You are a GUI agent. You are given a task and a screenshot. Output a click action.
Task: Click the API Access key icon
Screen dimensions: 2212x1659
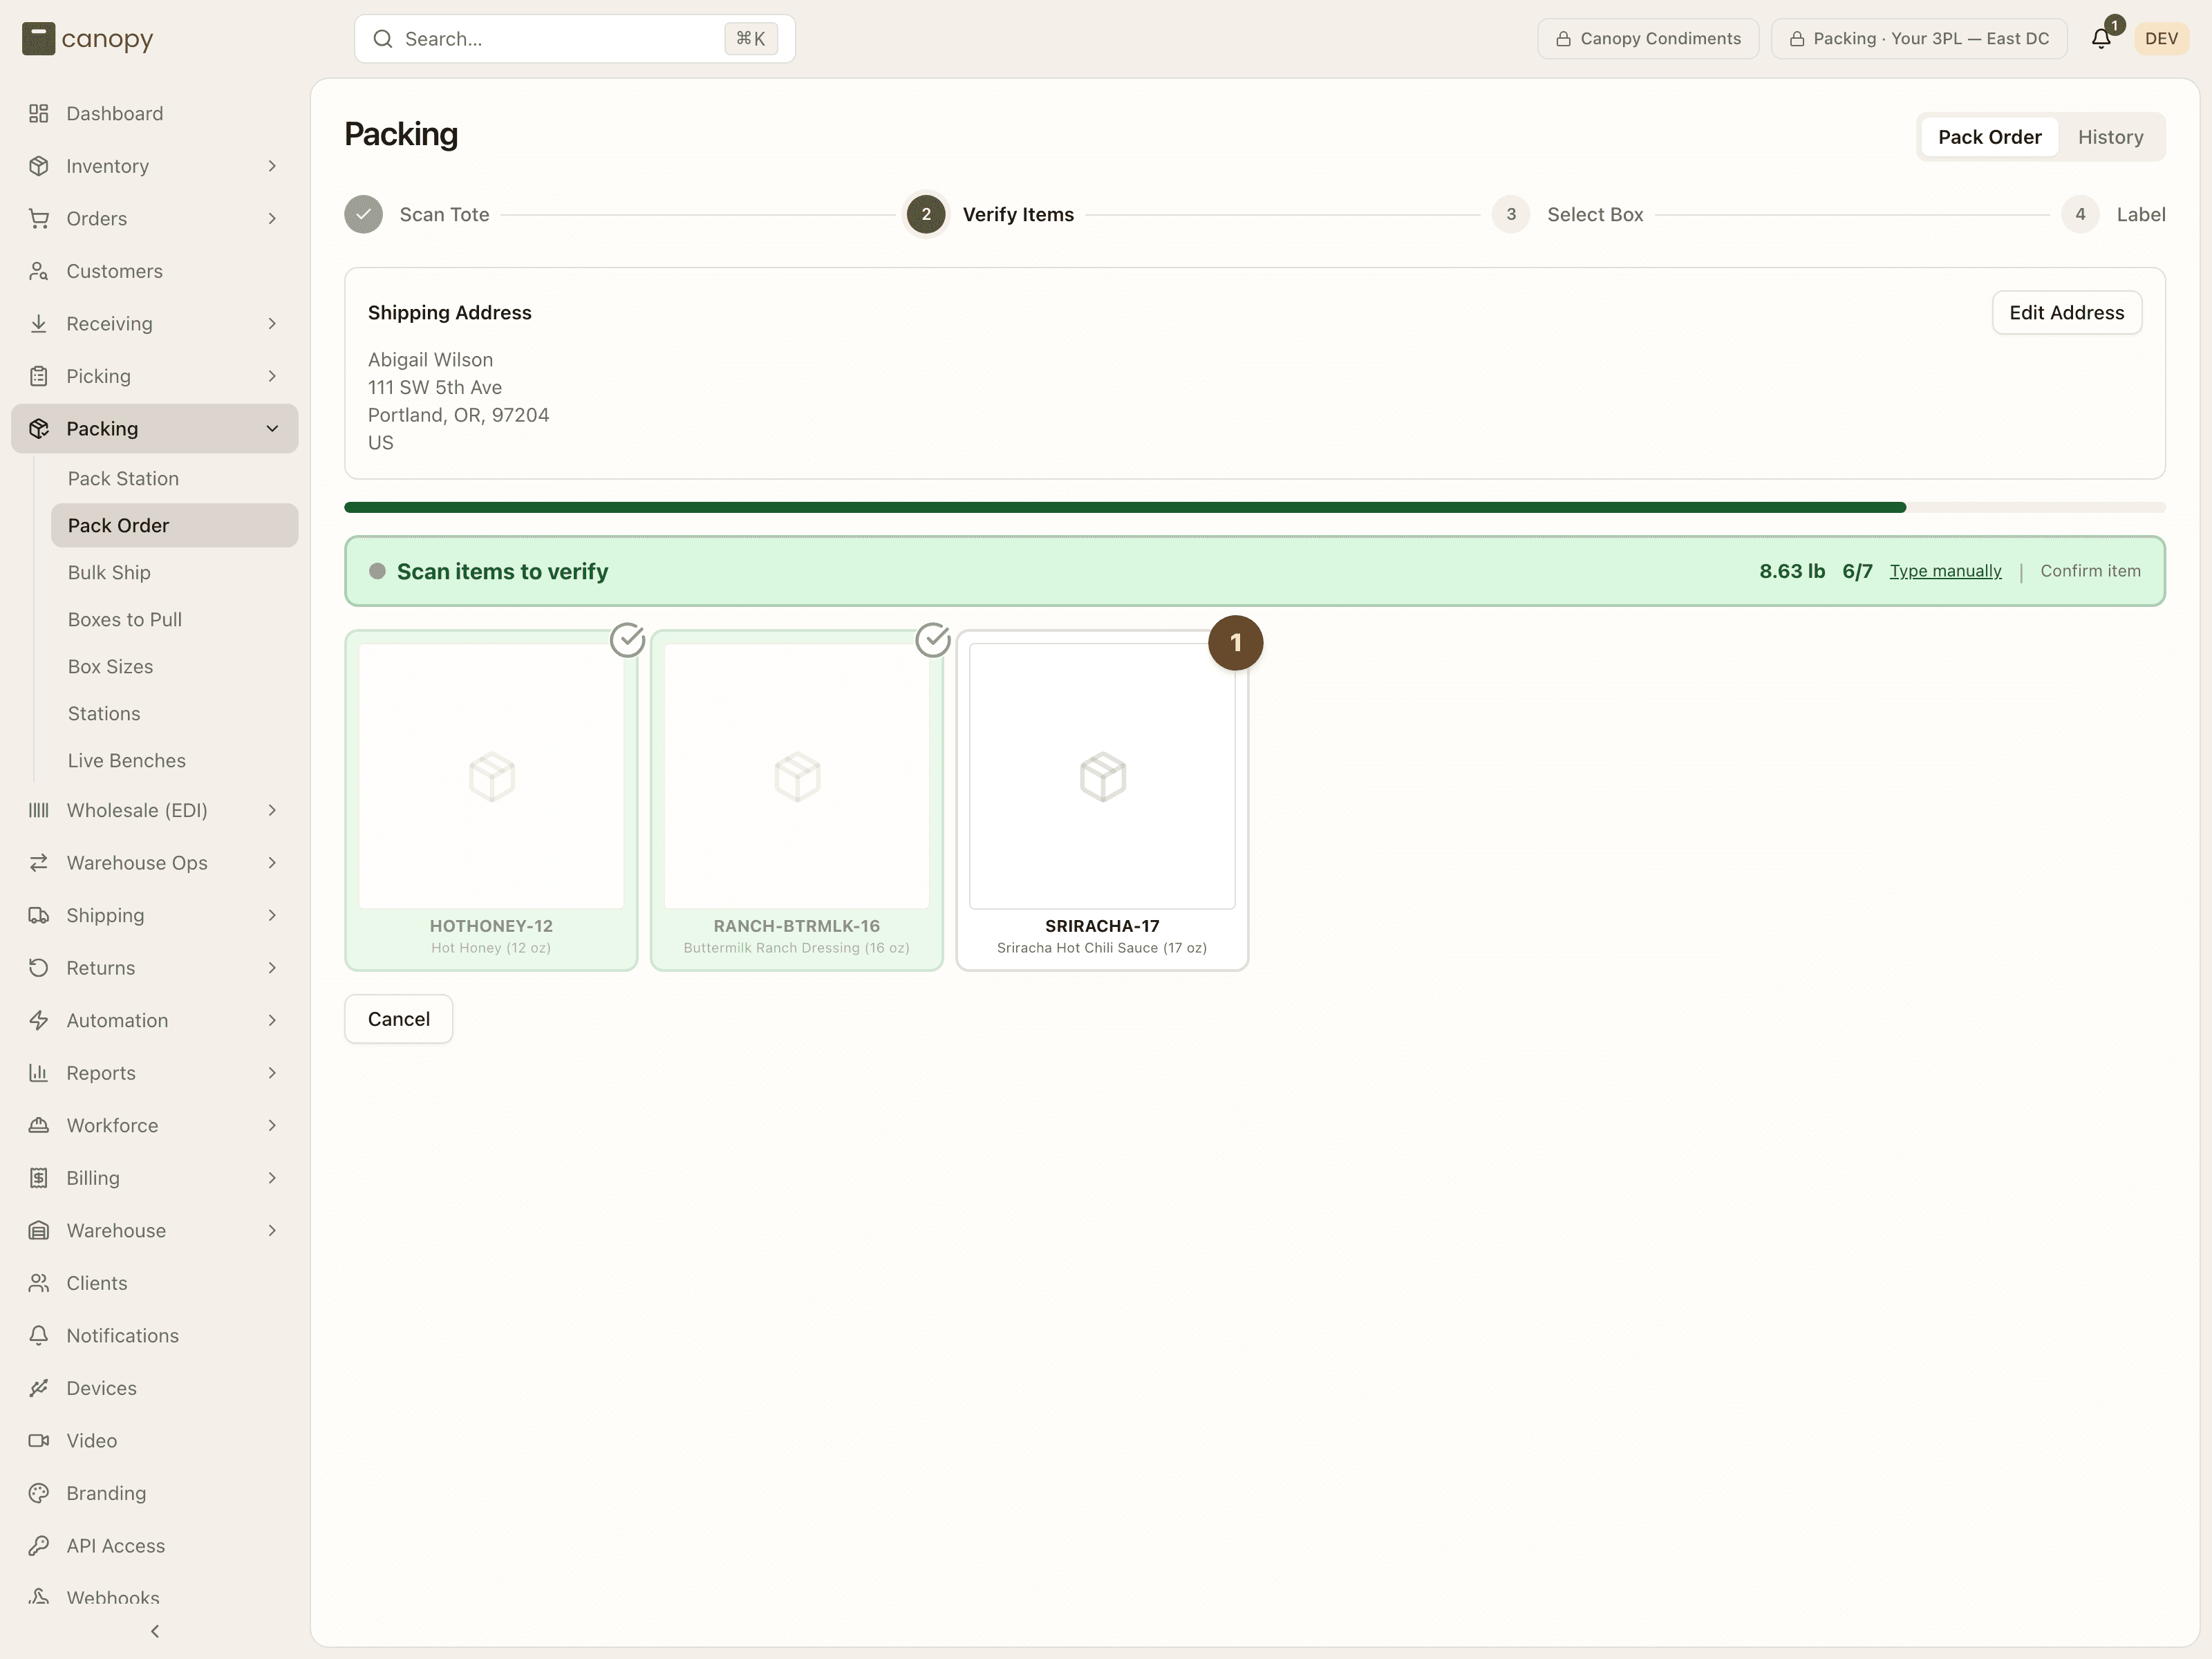[39, 1545]
